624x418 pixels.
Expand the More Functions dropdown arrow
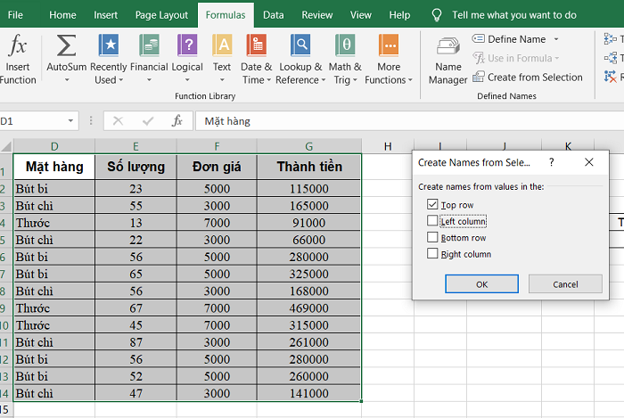pos(410,80)
